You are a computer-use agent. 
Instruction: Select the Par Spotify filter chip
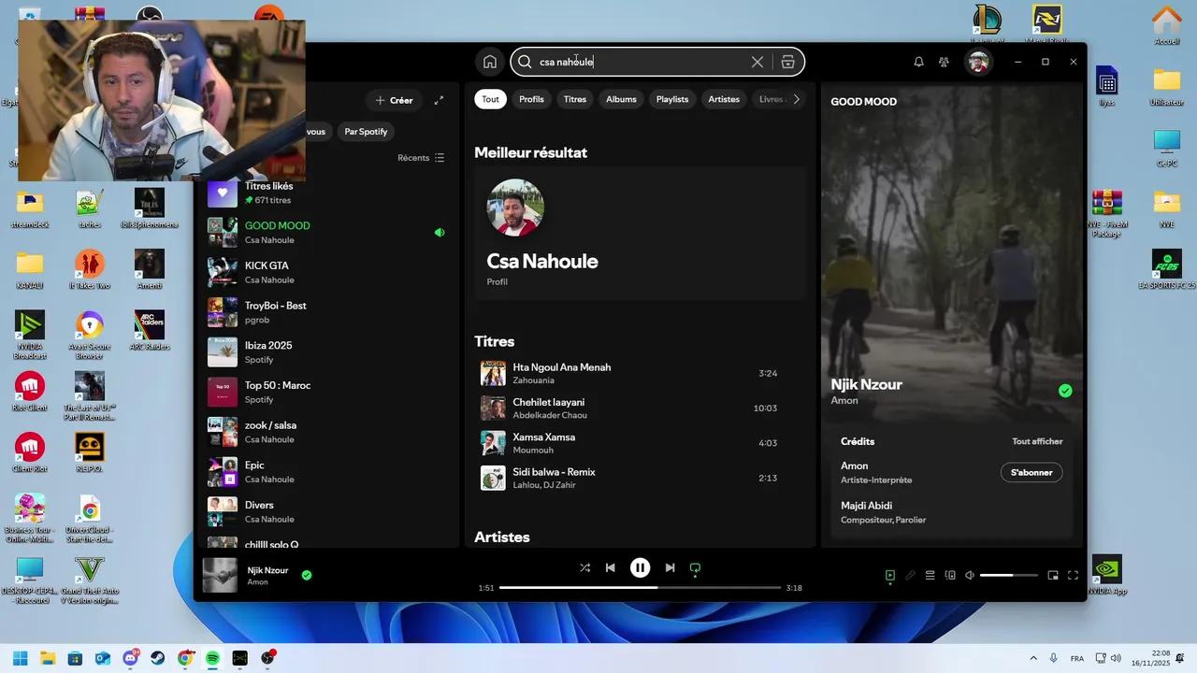[x=366, y=132]
